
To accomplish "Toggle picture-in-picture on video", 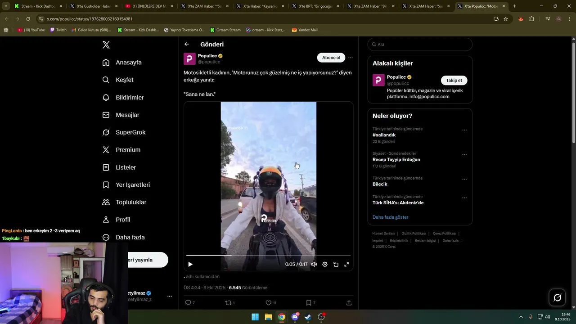I will click(336, 265).
